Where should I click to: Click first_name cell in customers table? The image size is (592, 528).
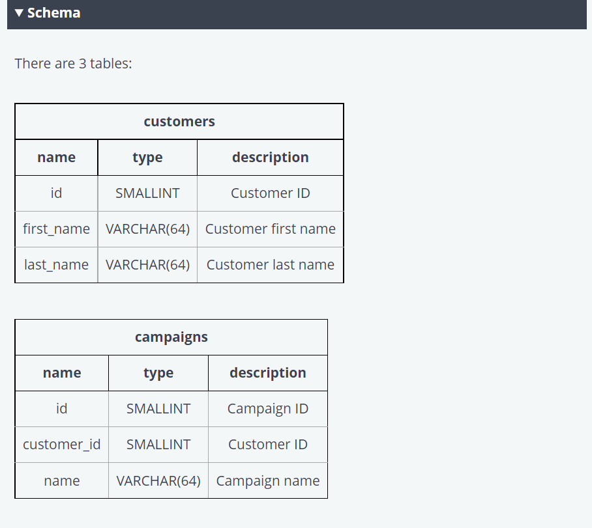pyautogui.click(x=57, y=229)
